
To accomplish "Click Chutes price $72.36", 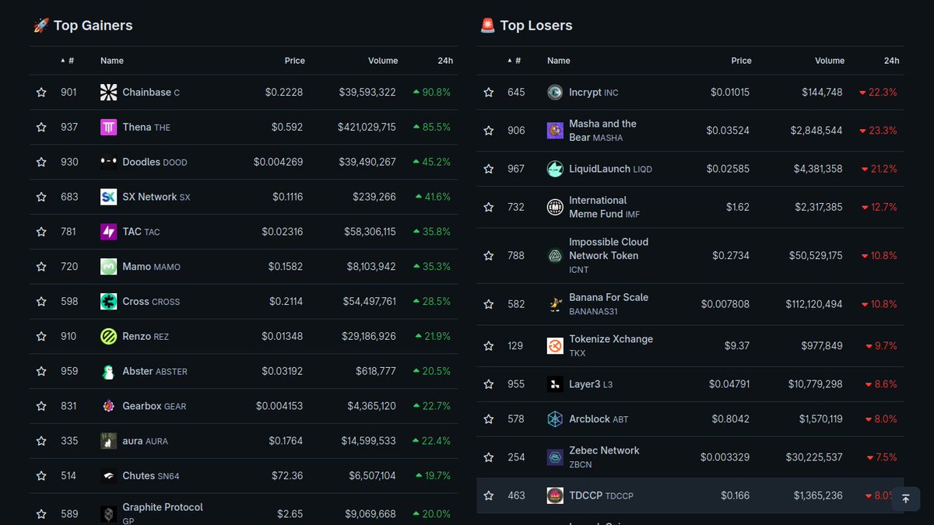I will [x=287, y=475].
